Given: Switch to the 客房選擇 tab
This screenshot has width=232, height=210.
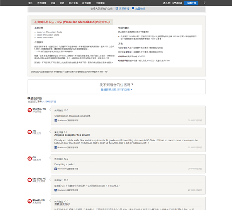Looking at the screenshot, I should click(42, 3).
